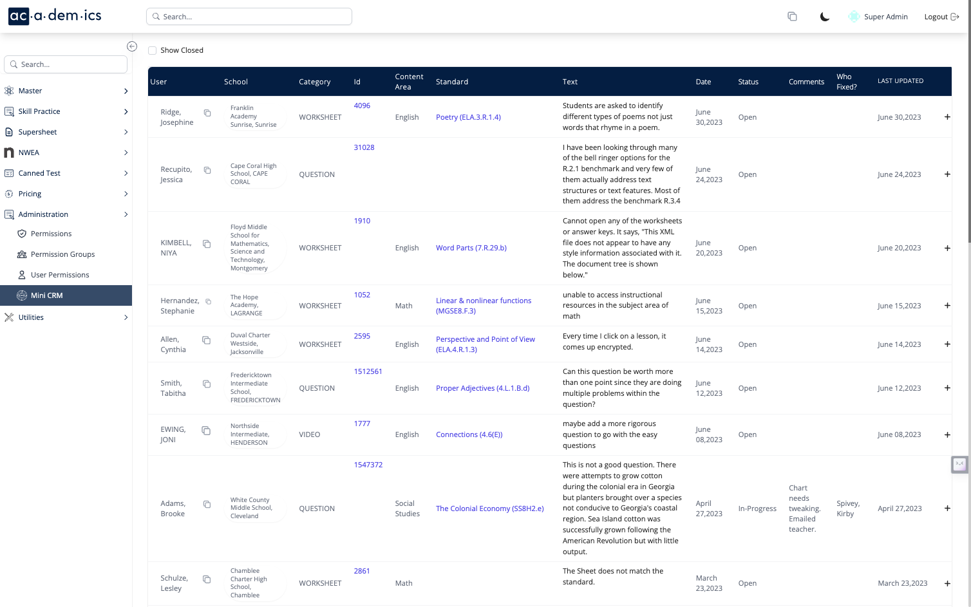Viewport: 971px width, 607px height.
Task: Open the NWEA menu item
Action: click(66, 153)
